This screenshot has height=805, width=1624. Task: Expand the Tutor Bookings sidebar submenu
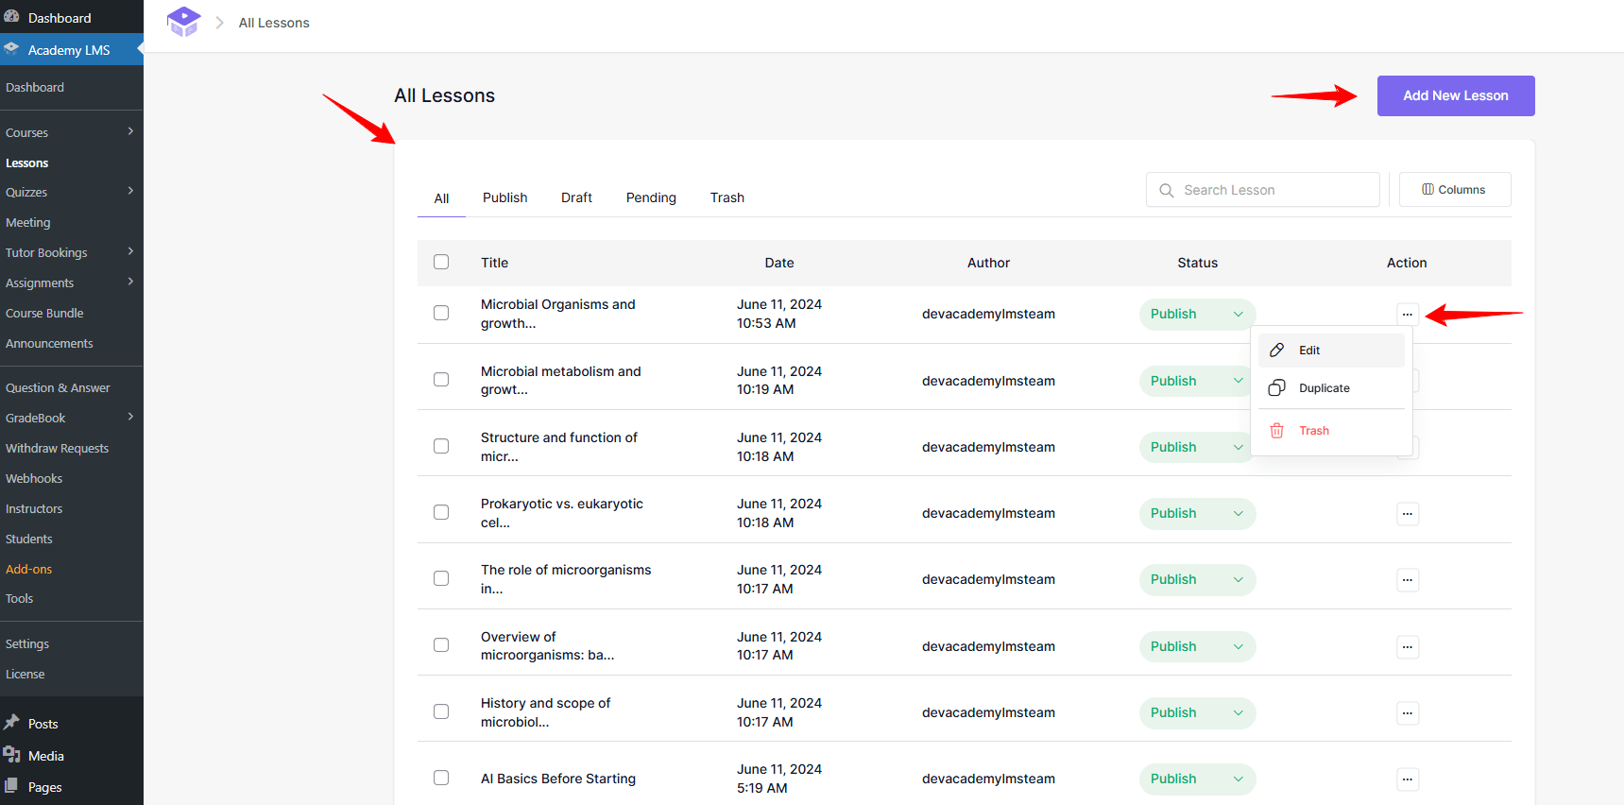pos(130,251)
